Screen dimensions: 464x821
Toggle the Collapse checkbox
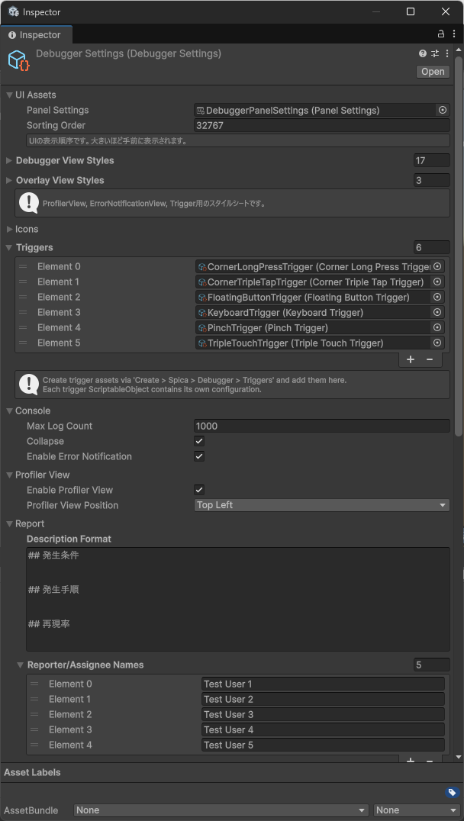coord(199,441)
